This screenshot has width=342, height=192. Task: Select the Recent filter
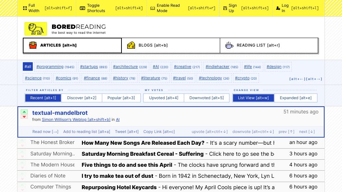tap(43, 98)
